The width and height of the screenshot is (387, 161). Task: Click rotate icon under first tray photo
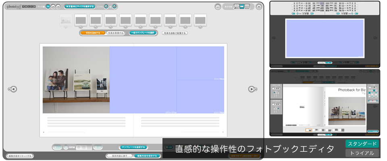click(x=66, y=27)
